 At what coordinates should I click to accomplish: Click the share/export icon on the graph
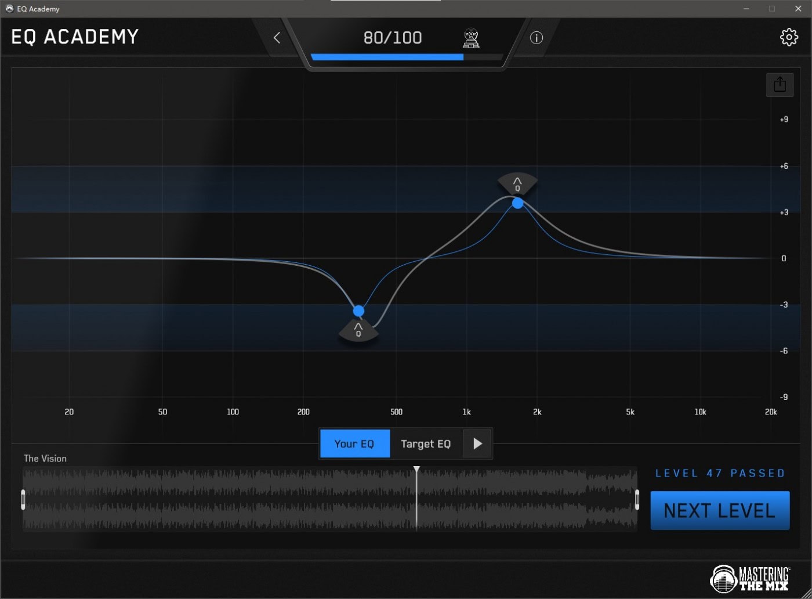(x=780, y=85)
